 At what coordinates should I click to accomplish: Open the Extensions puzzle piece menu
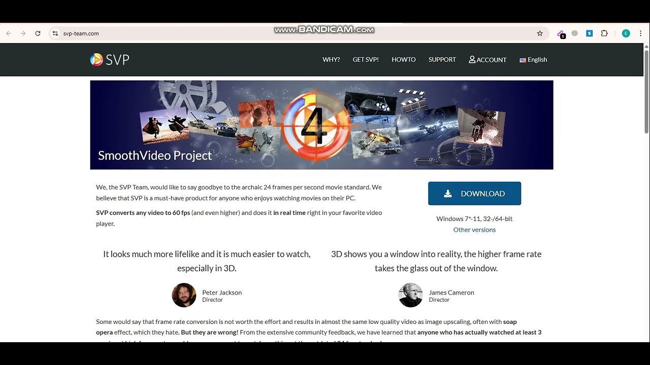click(x=604, y=33)
